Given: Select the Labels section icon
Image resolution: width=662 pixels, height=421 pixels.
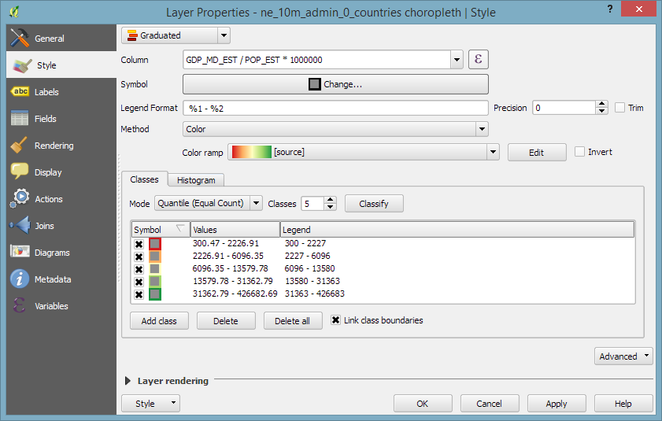Looking at the screenshot, I should coord(20,92).
